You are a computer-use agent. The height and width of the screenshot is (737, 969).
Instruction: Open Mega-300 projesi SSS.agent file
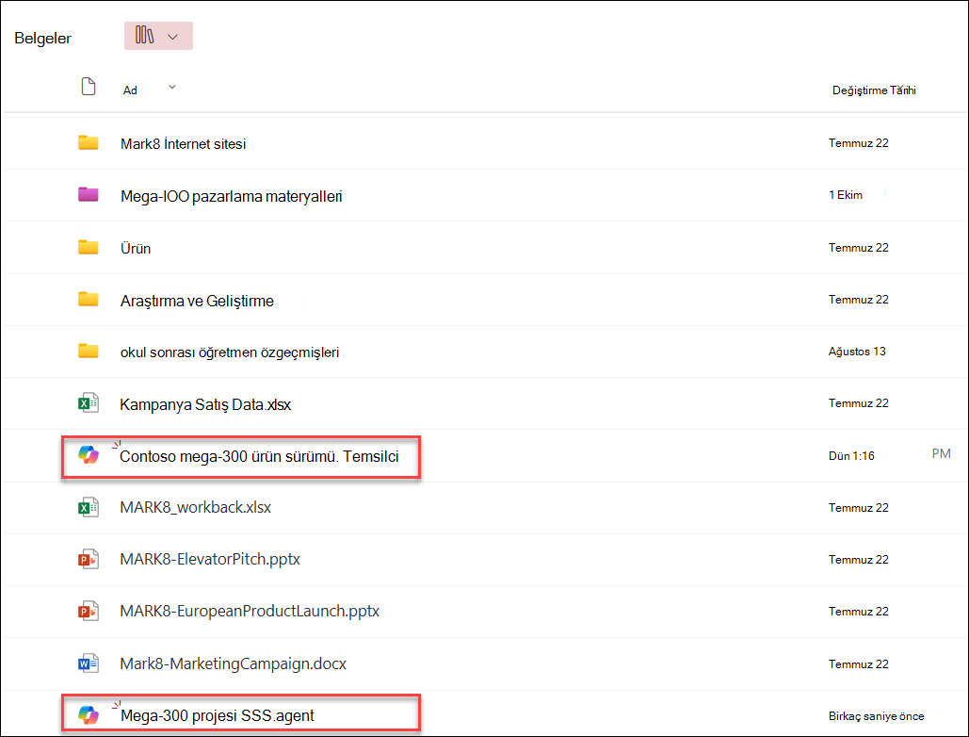[217, 716]
